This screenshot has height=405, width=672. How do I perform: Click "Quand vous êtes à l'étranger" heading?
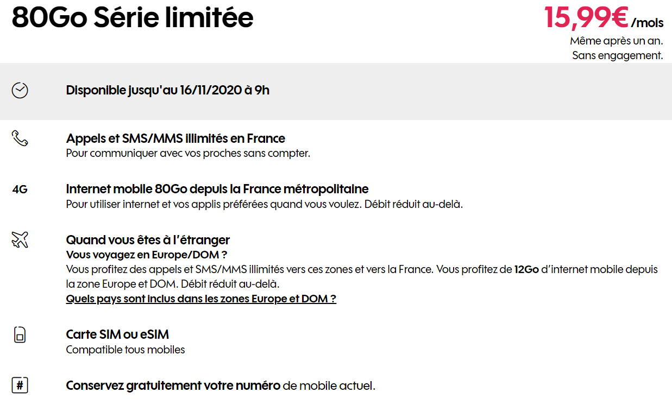click(148, 239)
